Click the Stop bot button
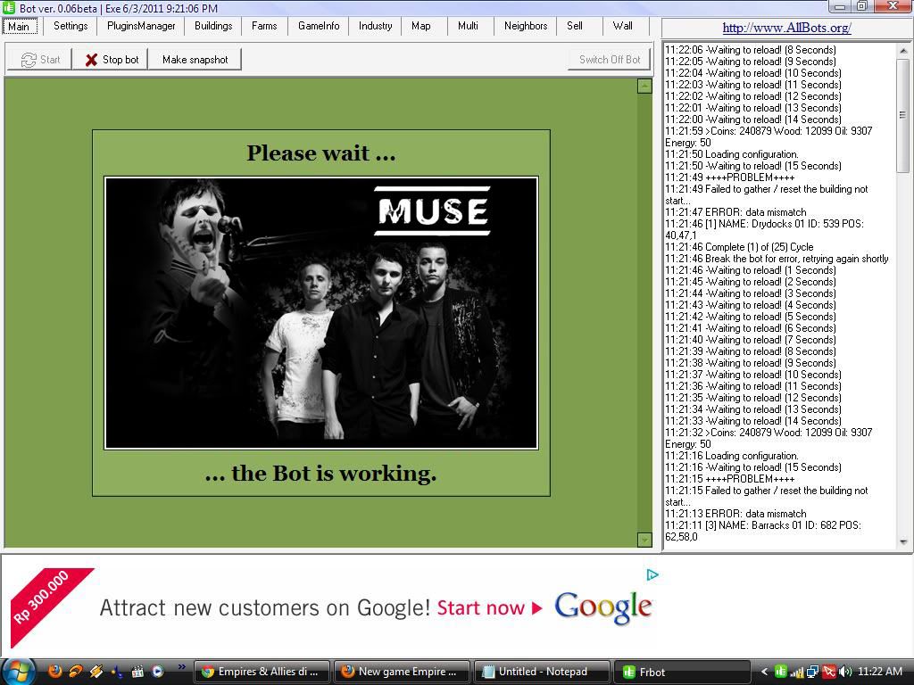914x685 pixels. tap(112, 60)
